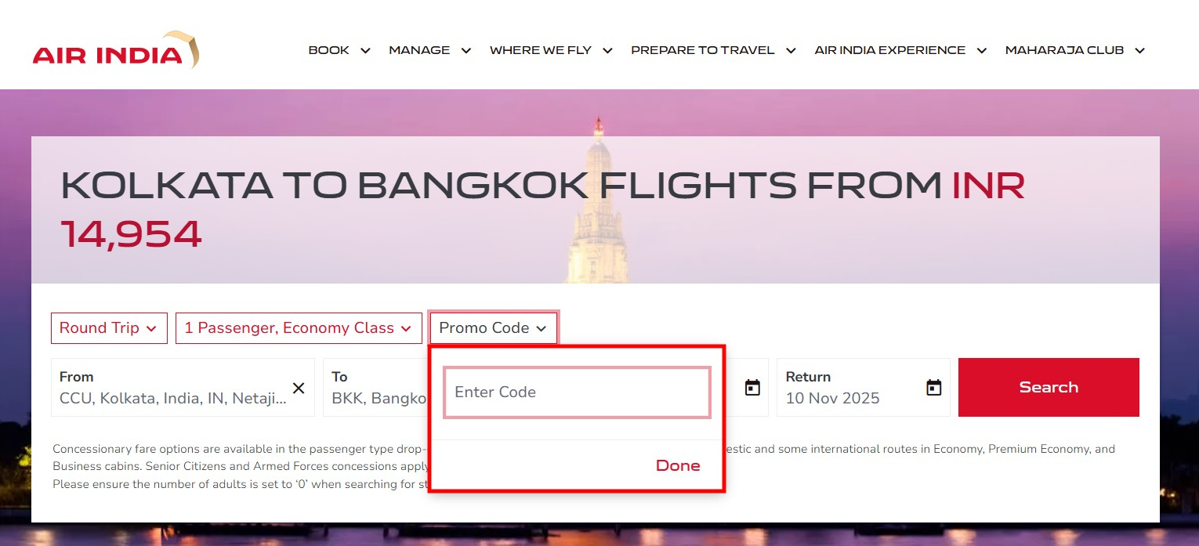Open the AIR INDIA EXPERIENCE menu label
This screenshot has height=546, width=1199.
click(889, 50)
